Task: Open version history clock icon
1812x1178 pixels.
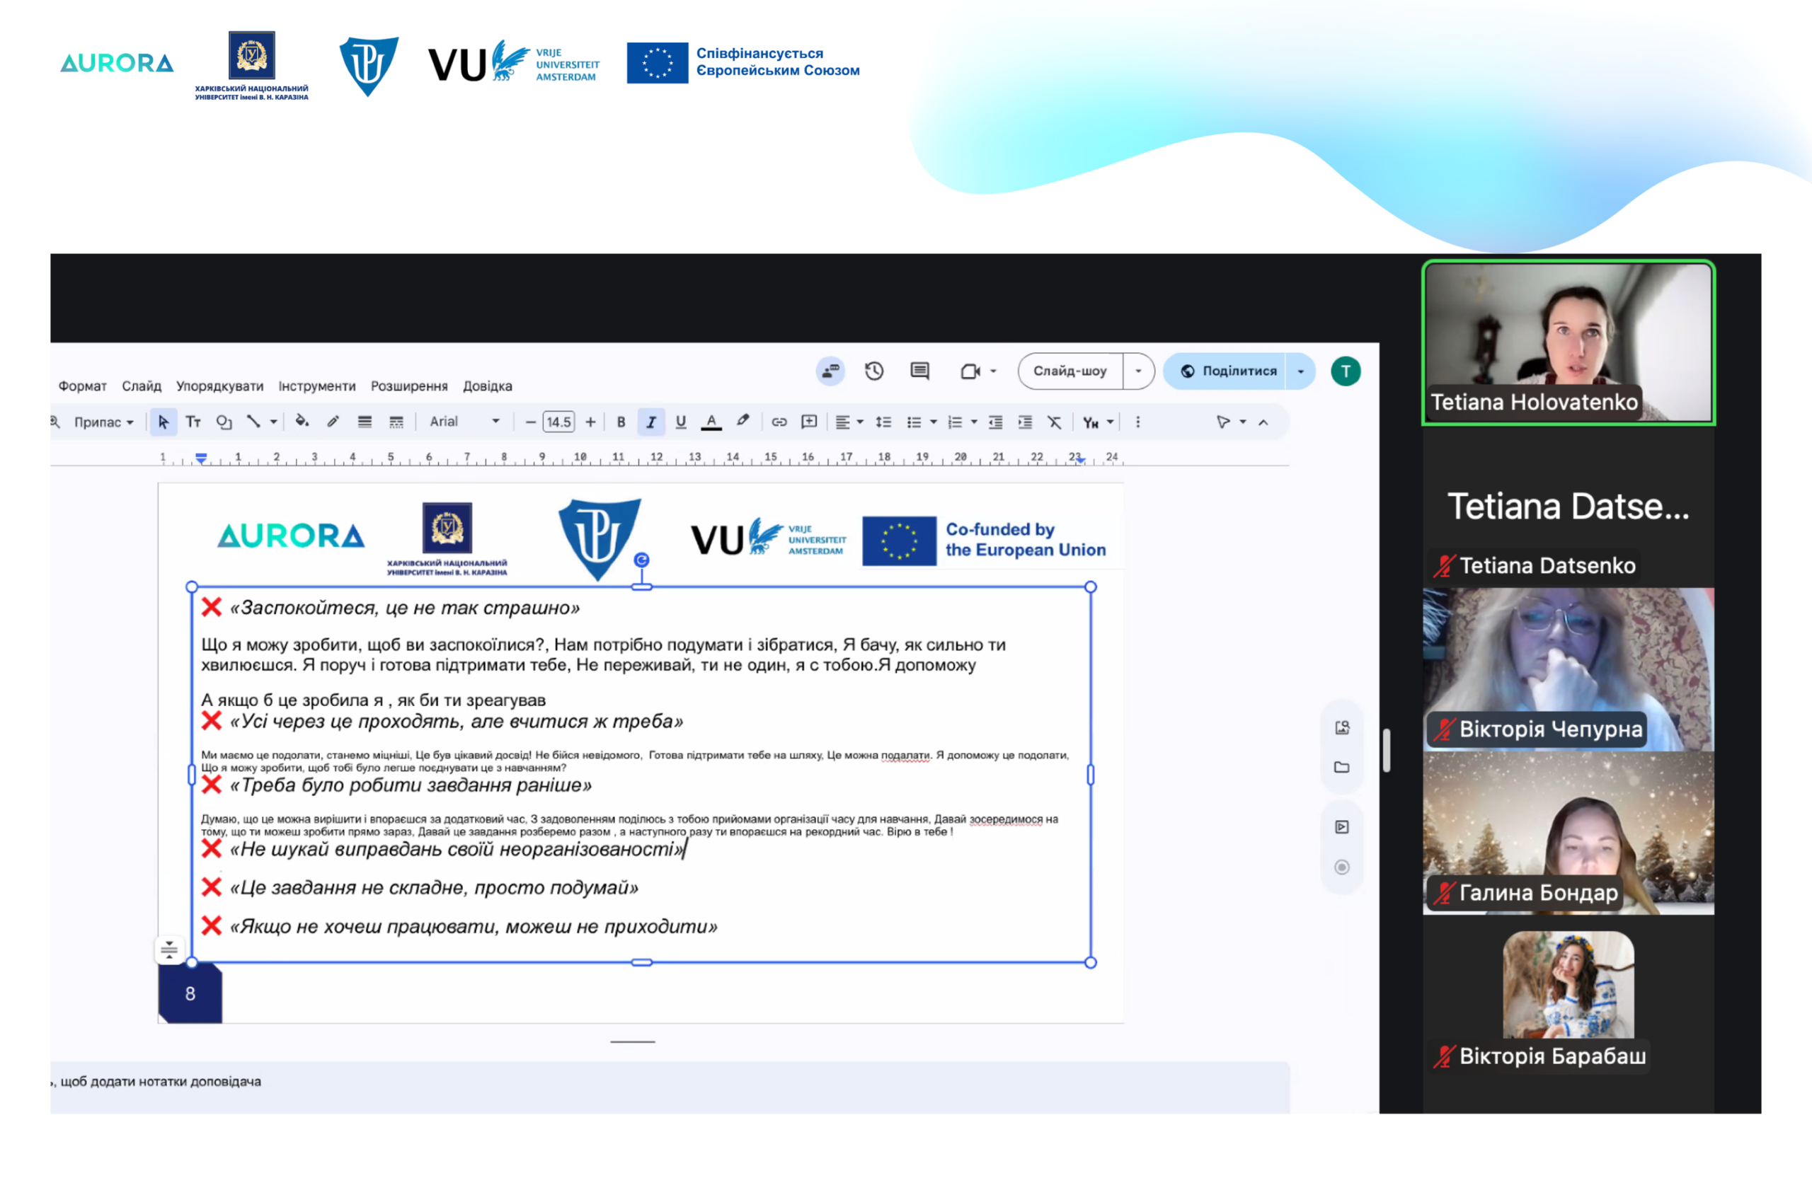Action: coord(874,371)
